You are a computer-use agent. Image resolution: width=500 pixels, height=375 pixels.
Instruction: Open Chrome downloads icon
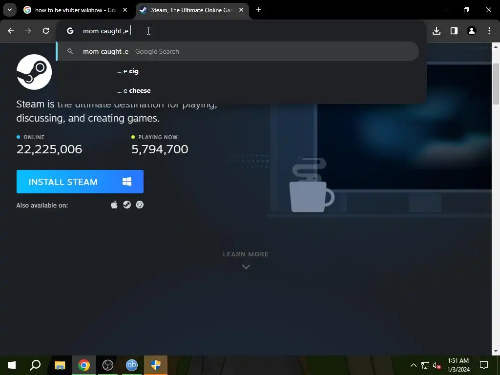(437, 31)
